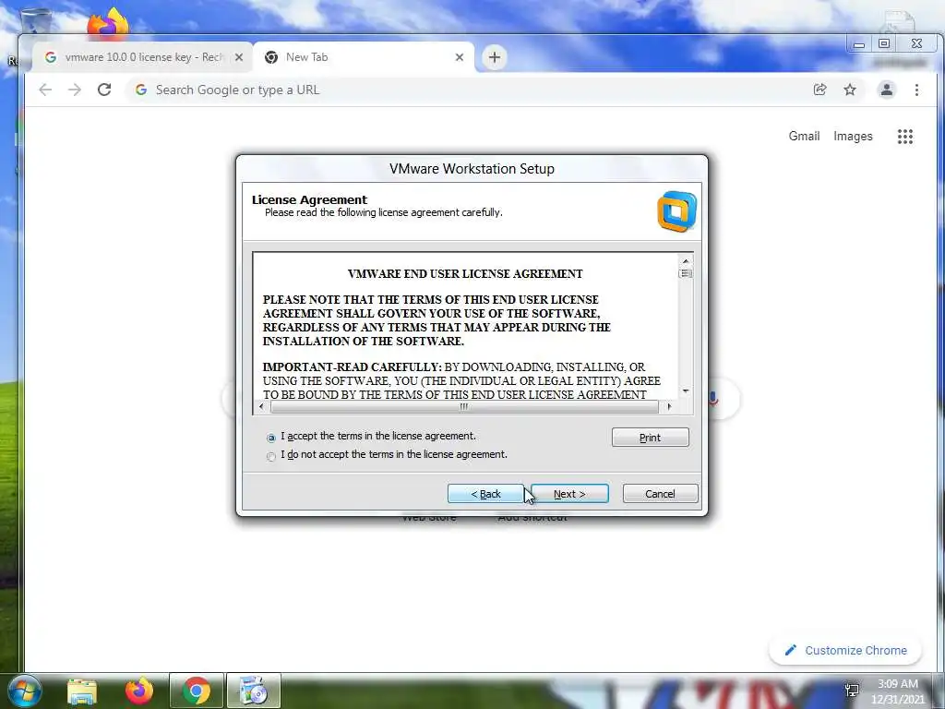Launch Firefox from the taskbar

coord(139,691)
